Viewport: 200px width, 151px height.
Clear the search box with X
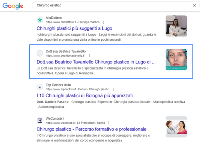pos(194,5)
